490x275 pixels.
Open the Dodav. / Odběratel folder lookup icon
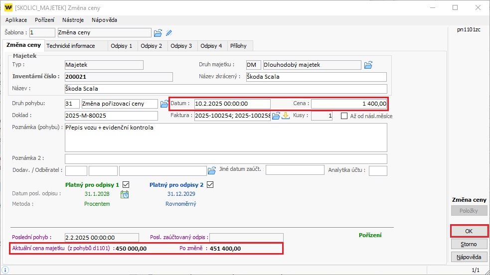coord(212,170)
